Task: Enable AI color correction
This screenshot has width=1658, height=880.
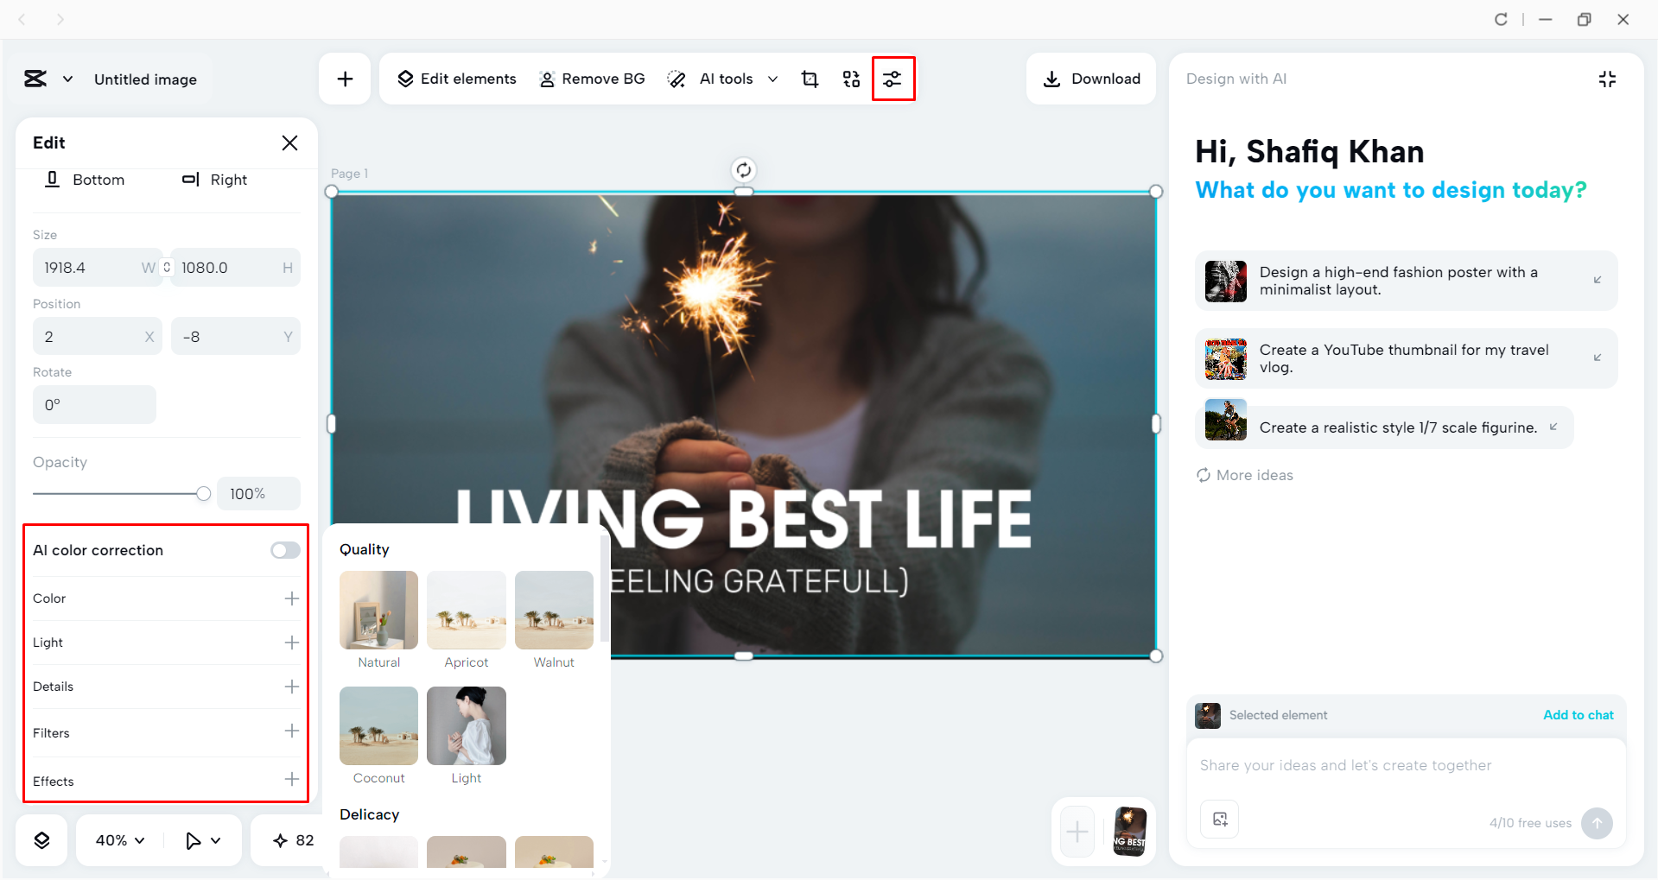Action: click(x=284, y=549)
